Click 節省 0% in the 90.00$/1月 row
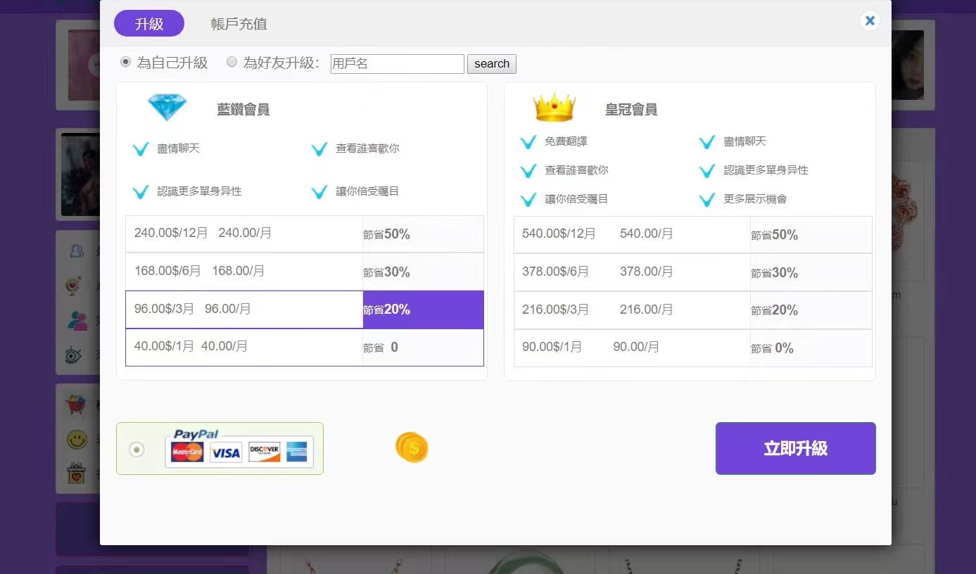The image size is (976, 574). point(772,348)
